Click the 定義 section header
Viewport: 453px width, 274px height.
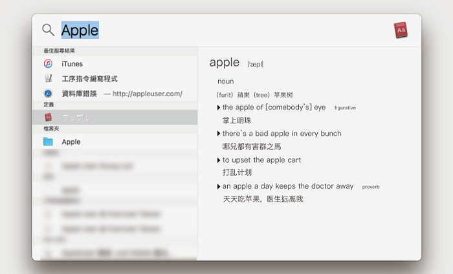(x=49, y=105)
